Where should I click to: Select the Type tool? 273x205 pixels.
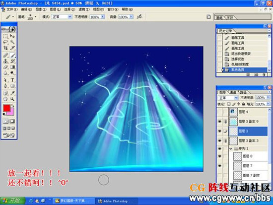[12, 80]
